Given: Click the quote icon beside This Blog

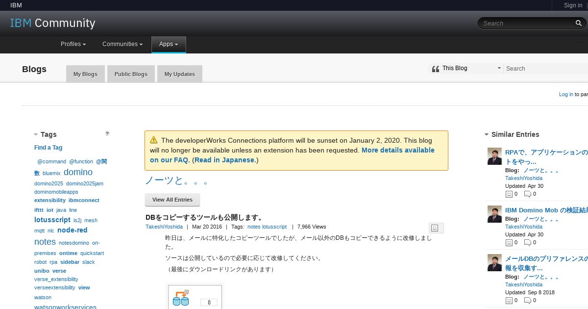Looking at the screenshot, I should (x=435, y=69).
